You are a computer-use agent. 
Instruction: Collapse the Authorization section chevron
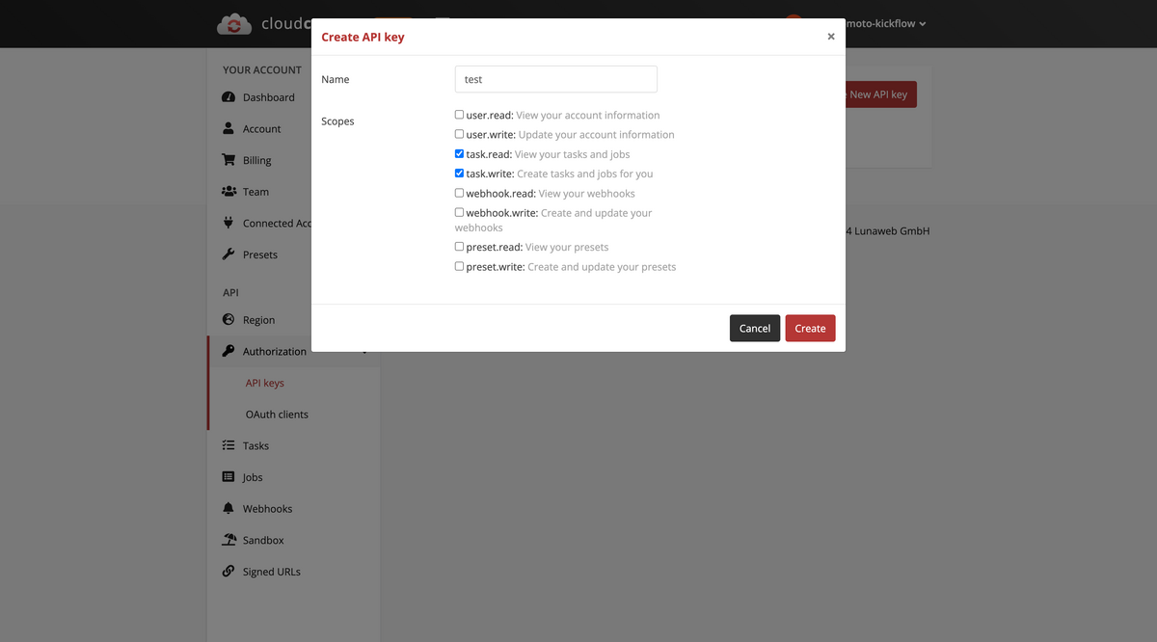pyautogui.click(x=363, y=352)
